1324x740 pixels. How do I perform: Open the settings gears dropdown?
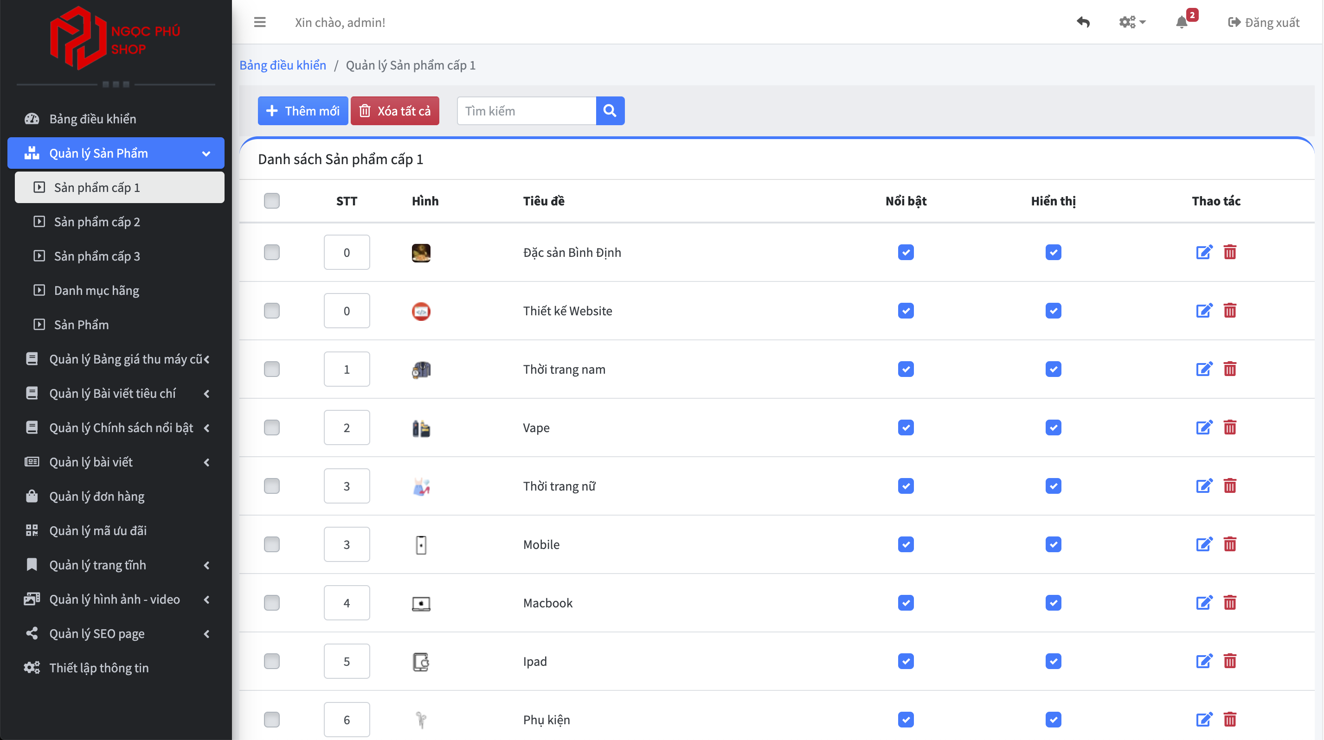point(1132,22)
